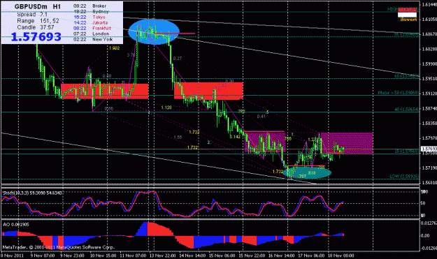Click the 'Spread 2.1' info line

pos(32,15)
